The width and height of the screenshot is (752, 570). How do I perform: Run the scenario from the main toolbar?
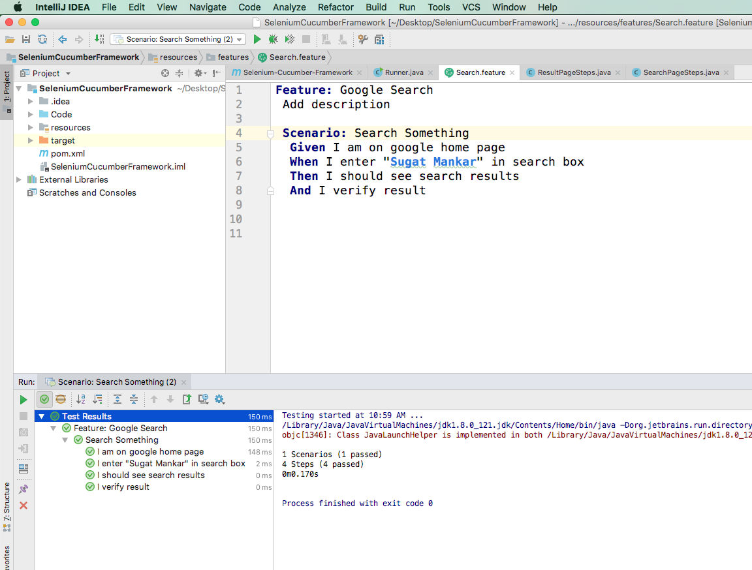(x=257, y=40)
